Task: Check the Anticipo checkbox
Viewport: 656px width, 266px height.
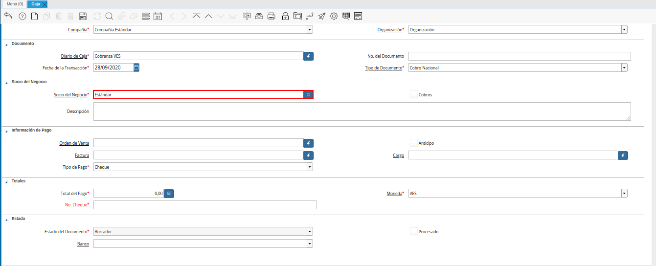Action: pyautogui.click(x=414, y=143)
